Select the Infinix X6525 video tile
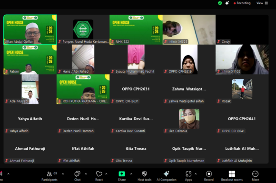276x183 pixels. coord(189,29)
